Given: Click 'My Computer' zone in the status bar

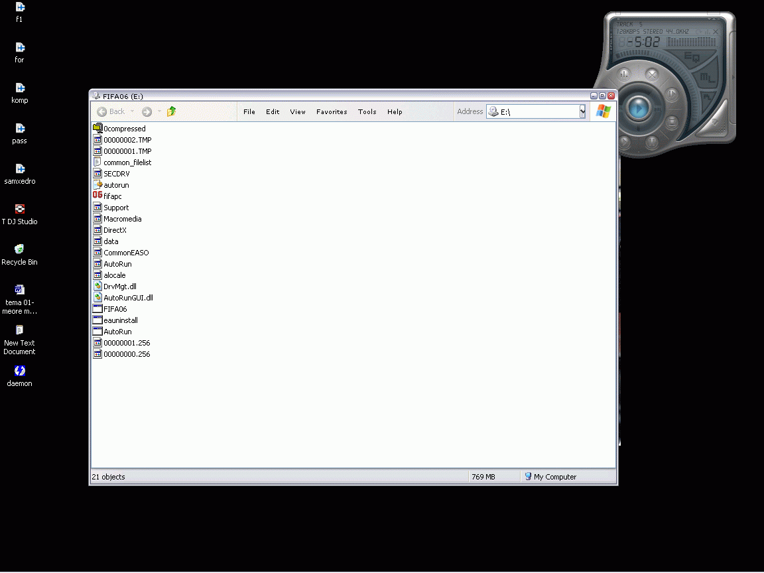Looking at the screenshot, I should (x=550, y=477).
